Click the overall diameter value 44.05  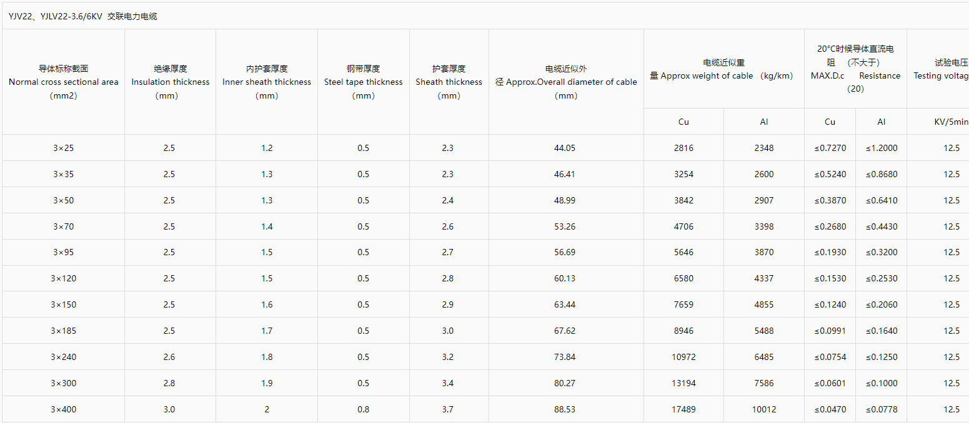[x=564, y=148]
